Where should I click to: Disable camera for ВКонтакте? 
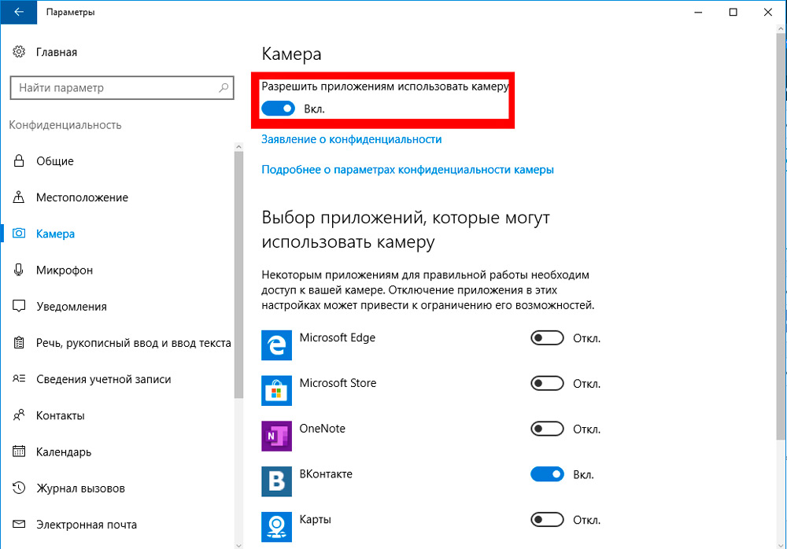pyautogui.click(x=548, y=474)
